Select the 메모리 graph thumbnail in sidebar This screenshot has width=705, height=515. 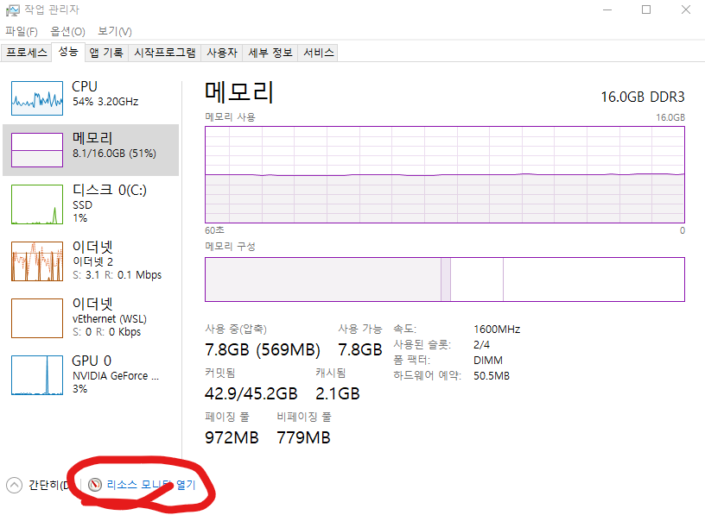(37, 150)
